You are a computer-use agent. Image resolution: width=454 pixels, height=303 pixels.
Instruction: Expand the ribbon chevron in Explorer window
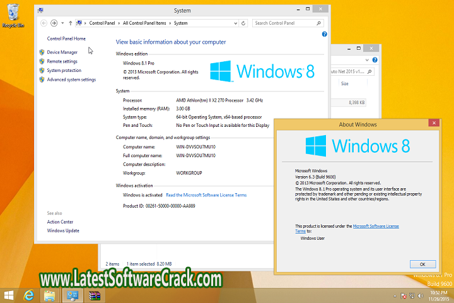click(x=367, y=60)
